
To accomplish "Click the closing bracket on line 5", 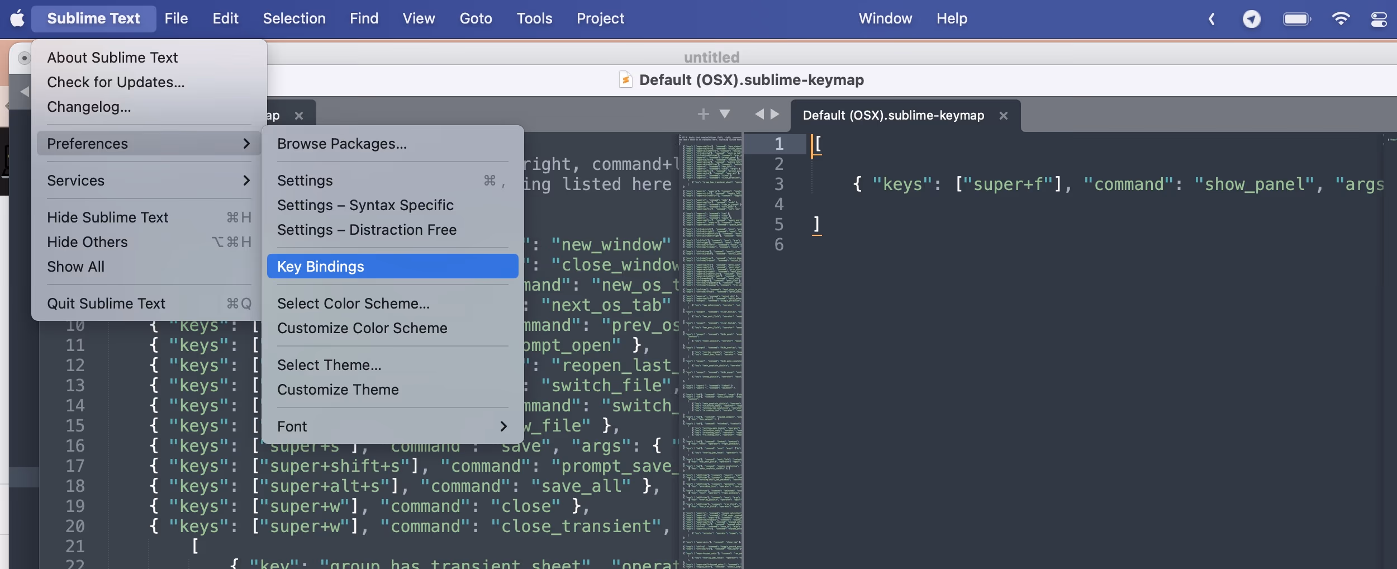I will (816, 224).
